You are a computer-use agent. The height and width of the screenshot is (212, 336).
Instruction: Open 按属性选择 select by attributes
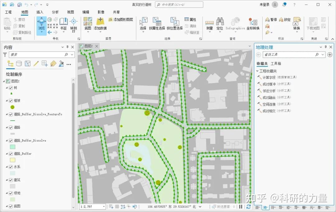pos(157,24)
